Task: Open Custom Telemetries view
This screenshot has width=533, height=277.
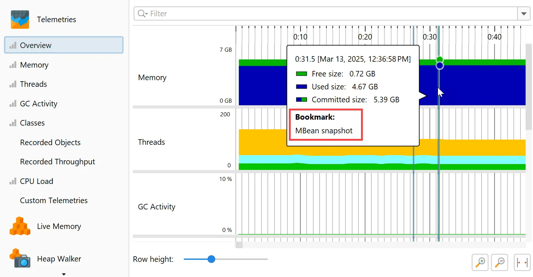Action: [x=54, y=201]
